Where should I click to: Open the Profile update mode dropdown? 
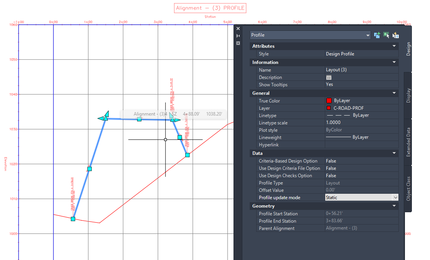pyautogui.click(x=395, y=197)
